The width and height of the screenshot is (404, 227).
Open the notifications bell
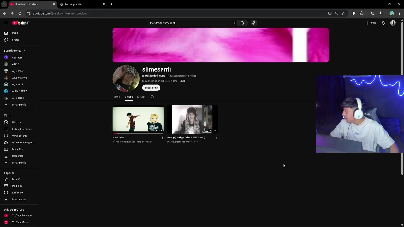point(383,23)
